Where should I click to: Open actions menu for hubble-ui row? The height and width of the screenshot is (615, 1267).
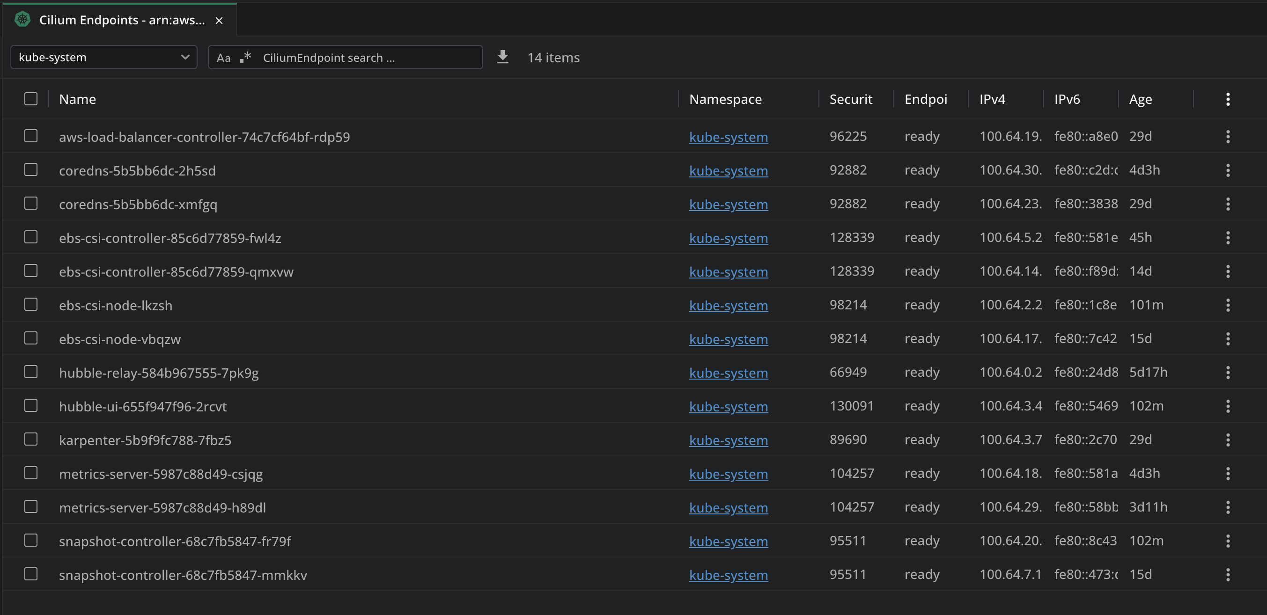[x=1228, y=406]
